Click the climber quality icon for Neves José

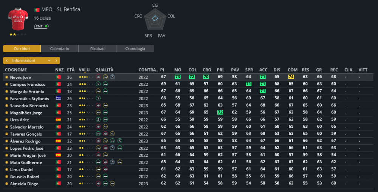pos(98,77)
